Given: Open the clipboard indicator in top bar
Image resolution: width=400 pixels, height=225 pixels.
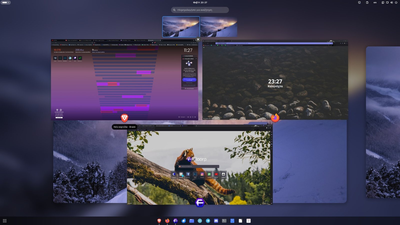Looking at the screenshot, I should pyautogui.click(x=367, y=2).
